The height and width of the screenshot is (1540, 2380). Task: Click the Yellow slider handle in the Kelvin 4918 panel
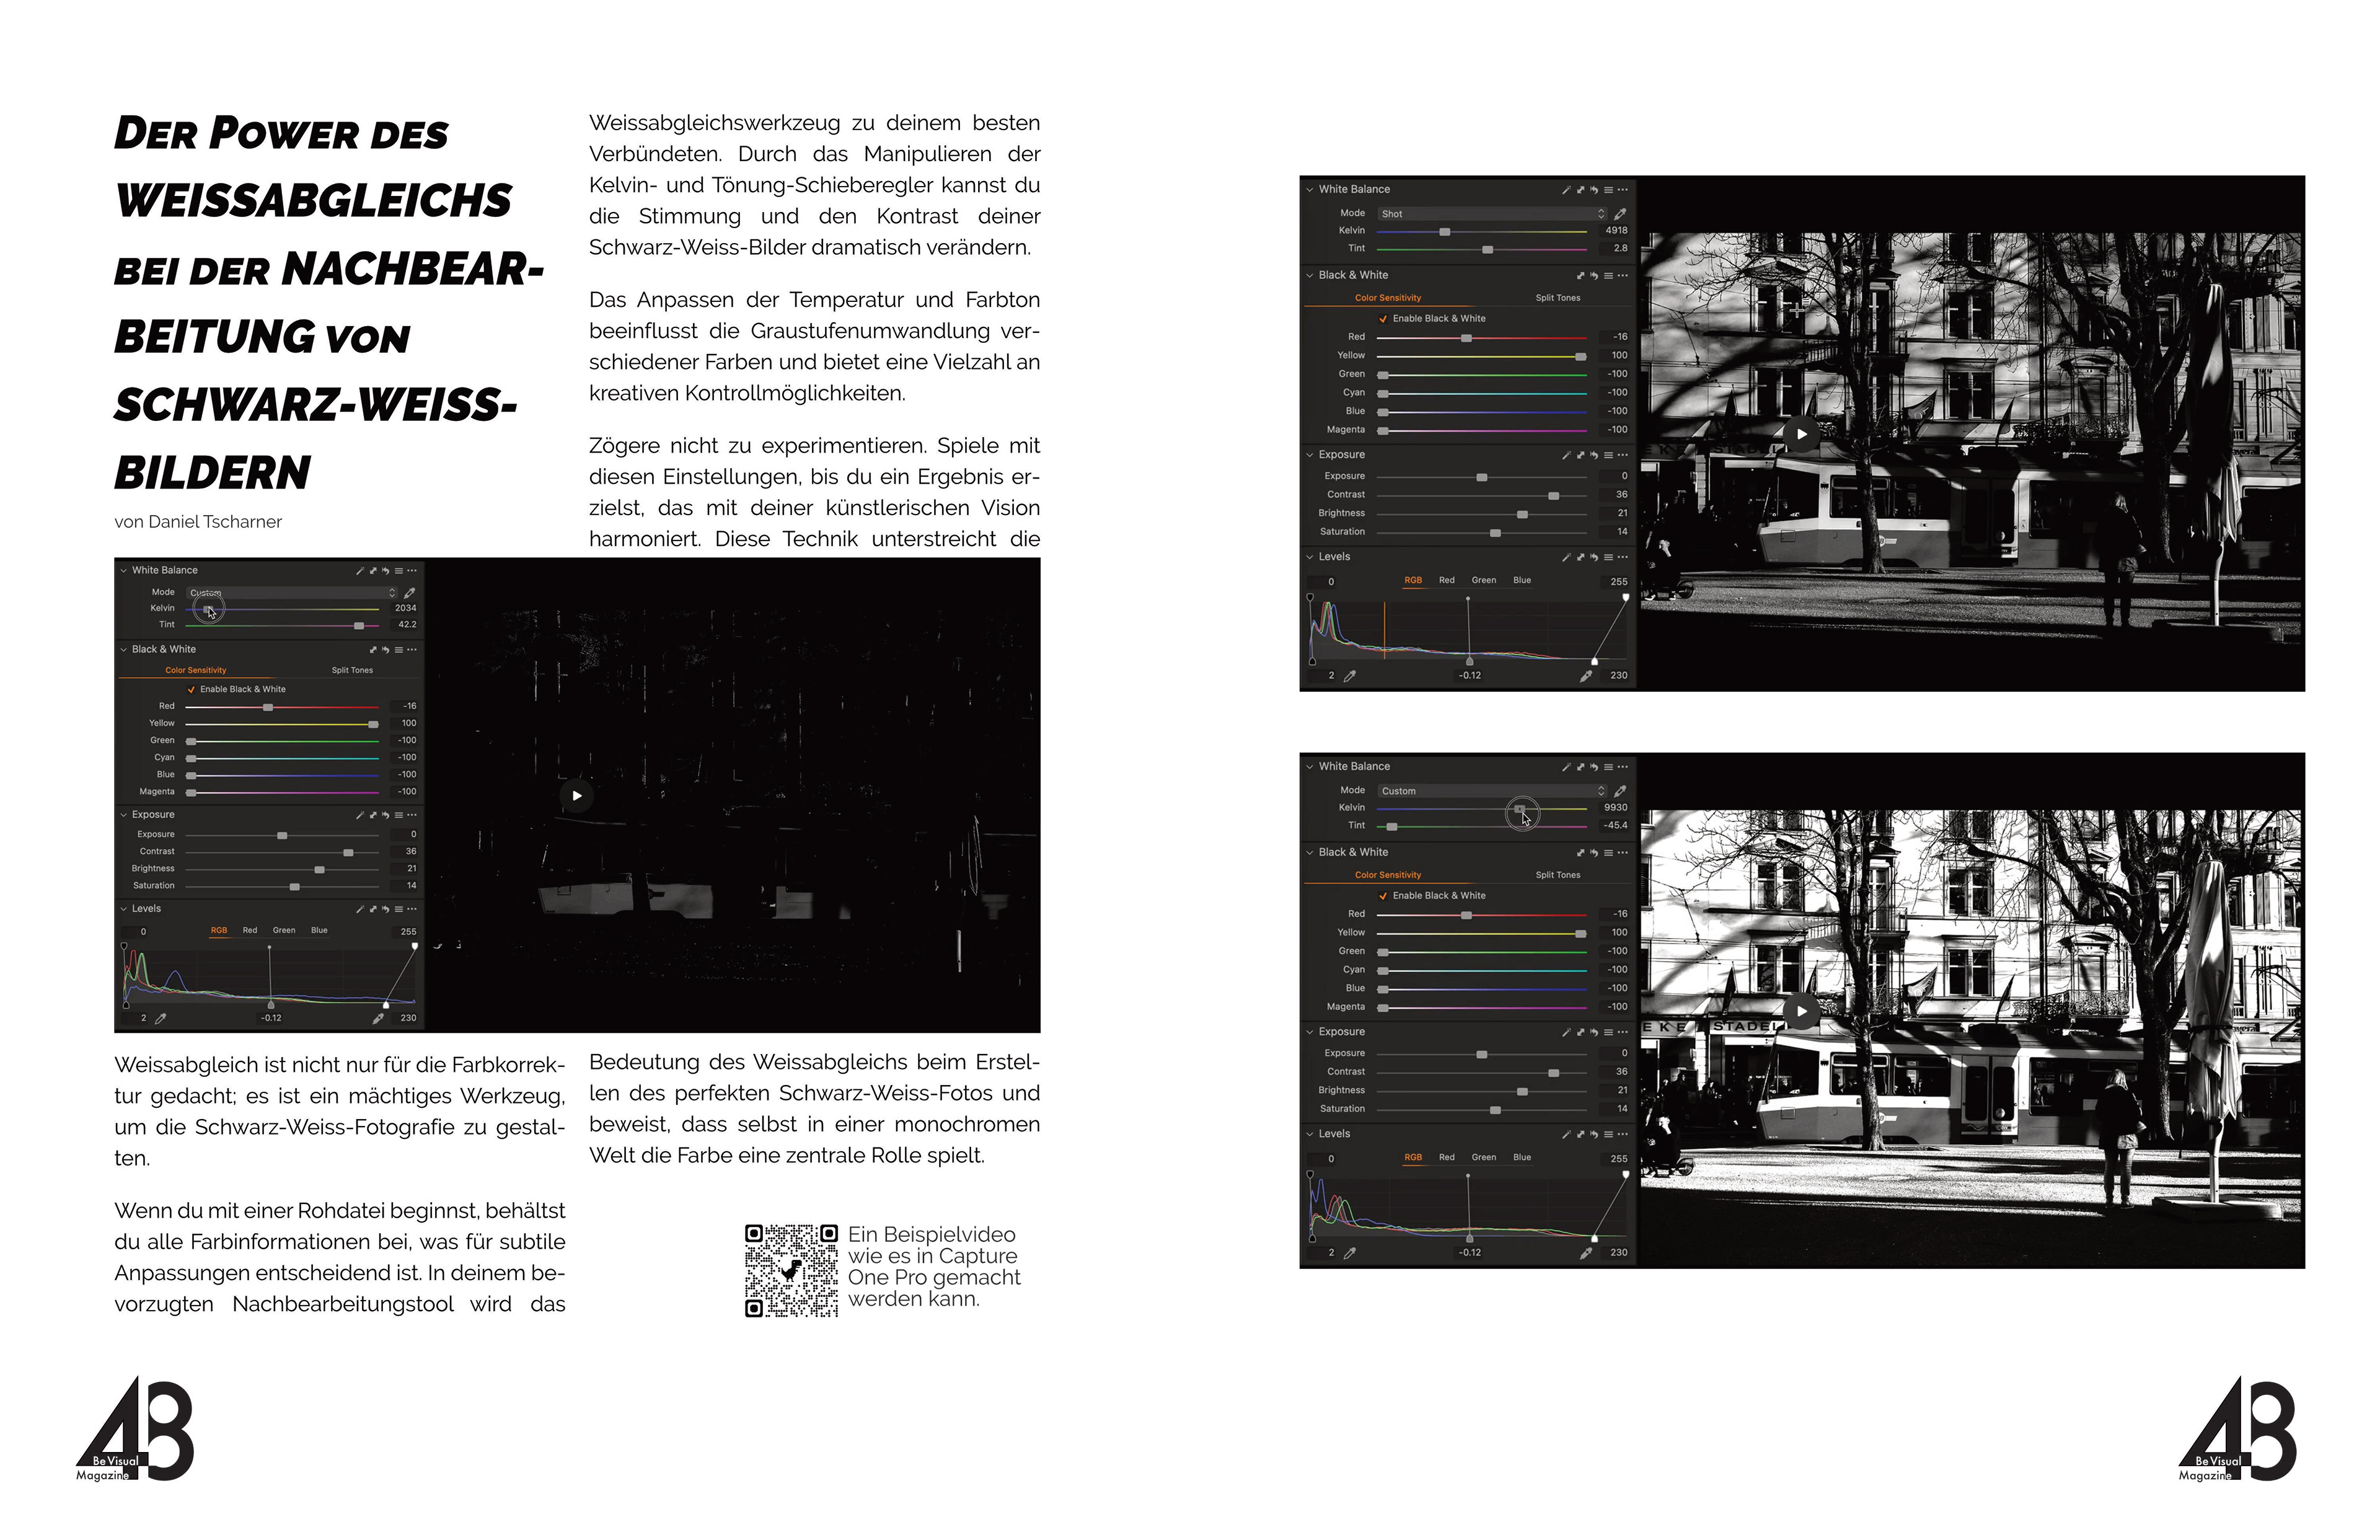pos(1580,357)
